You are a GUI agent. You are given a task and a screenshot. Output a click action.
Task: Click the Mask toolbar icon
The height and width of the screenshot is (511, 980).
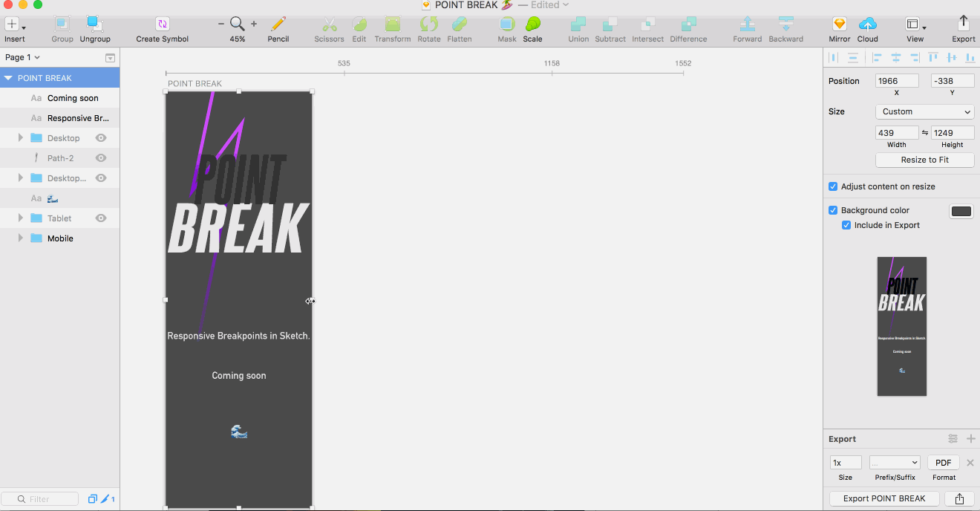pyautogui.click(x=507, y=25)
